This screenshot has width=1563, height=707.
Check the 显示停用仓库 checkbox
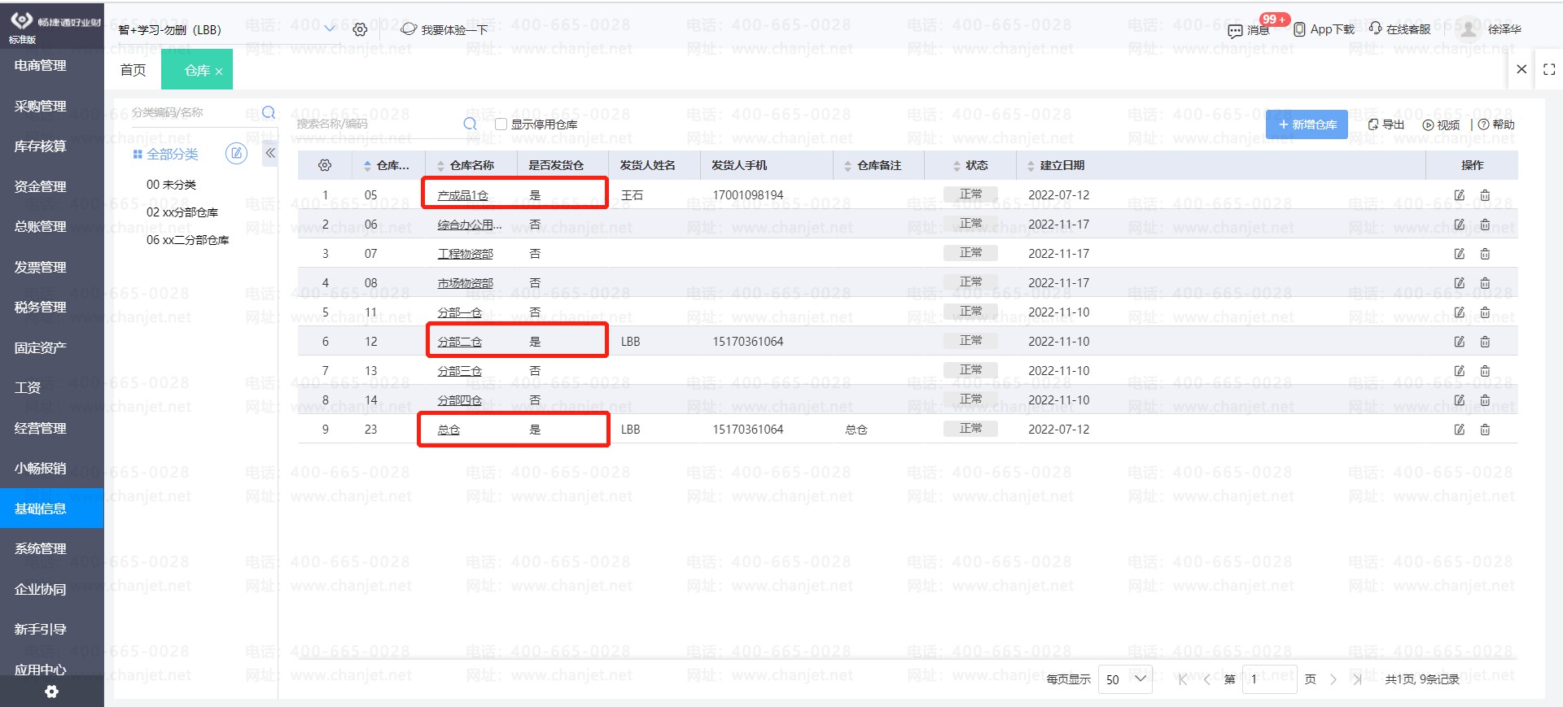501,124
